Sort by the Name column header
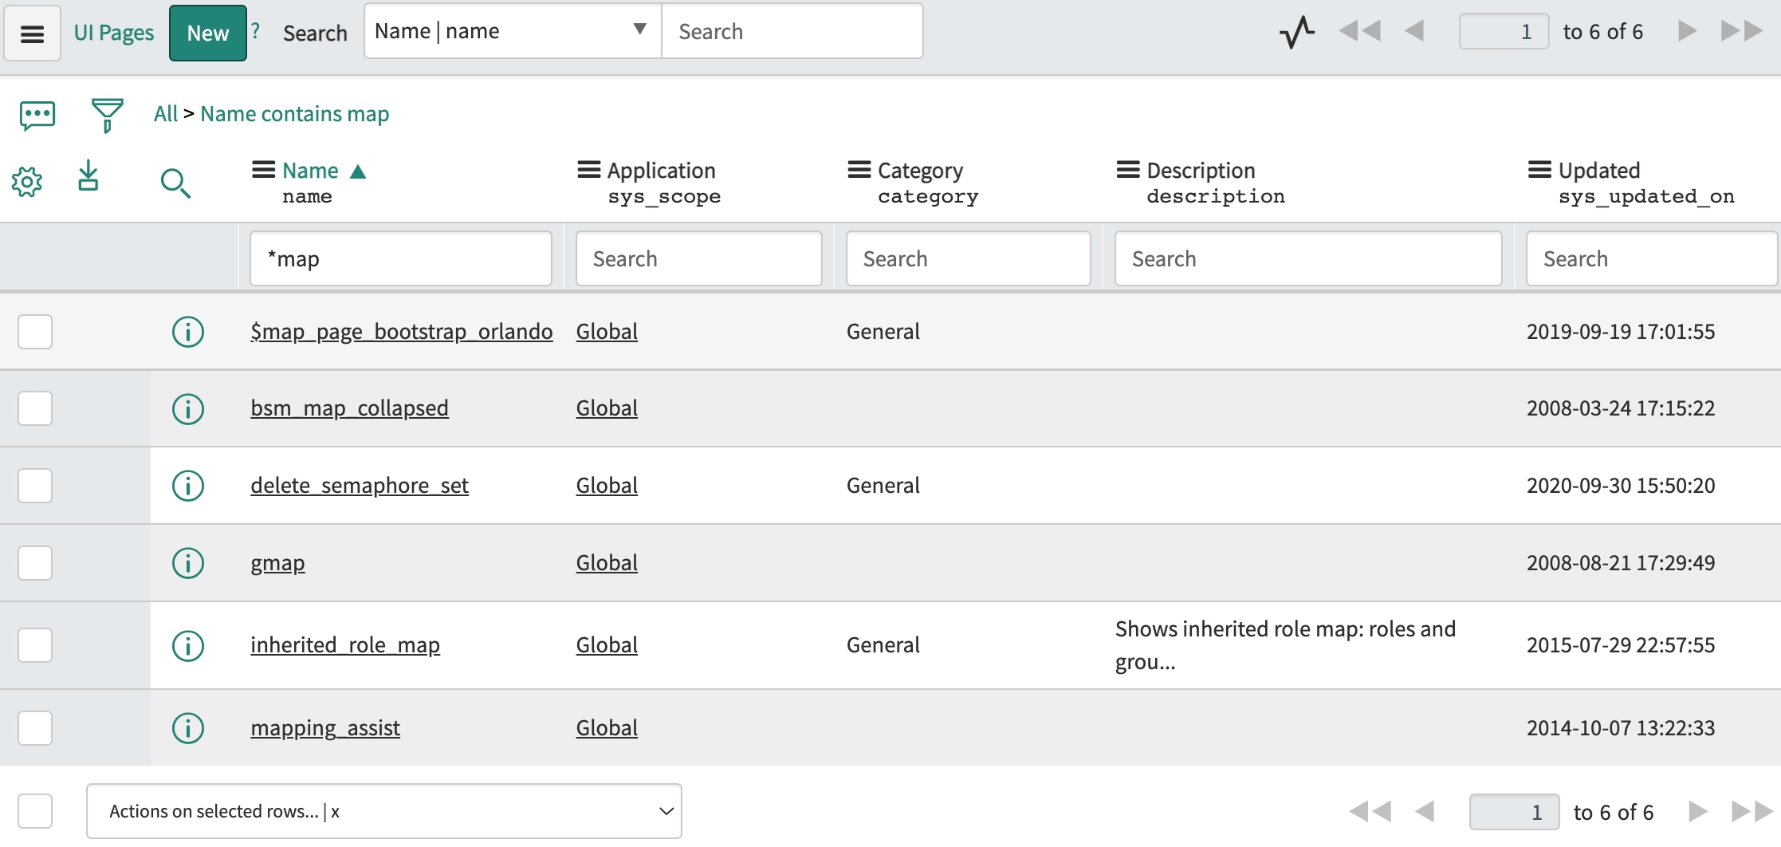This screenshot has width=1781, height=847. [x=310, y=171]
